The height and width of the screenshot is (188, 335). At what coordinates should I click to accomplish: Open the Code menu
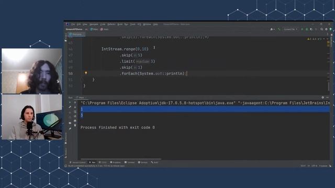coord(103,25)
